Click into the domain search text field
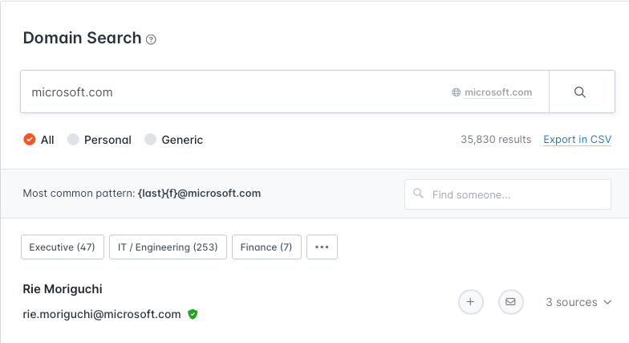The width and height of the screenshot is (629, 343). click(x=233, y=92)
